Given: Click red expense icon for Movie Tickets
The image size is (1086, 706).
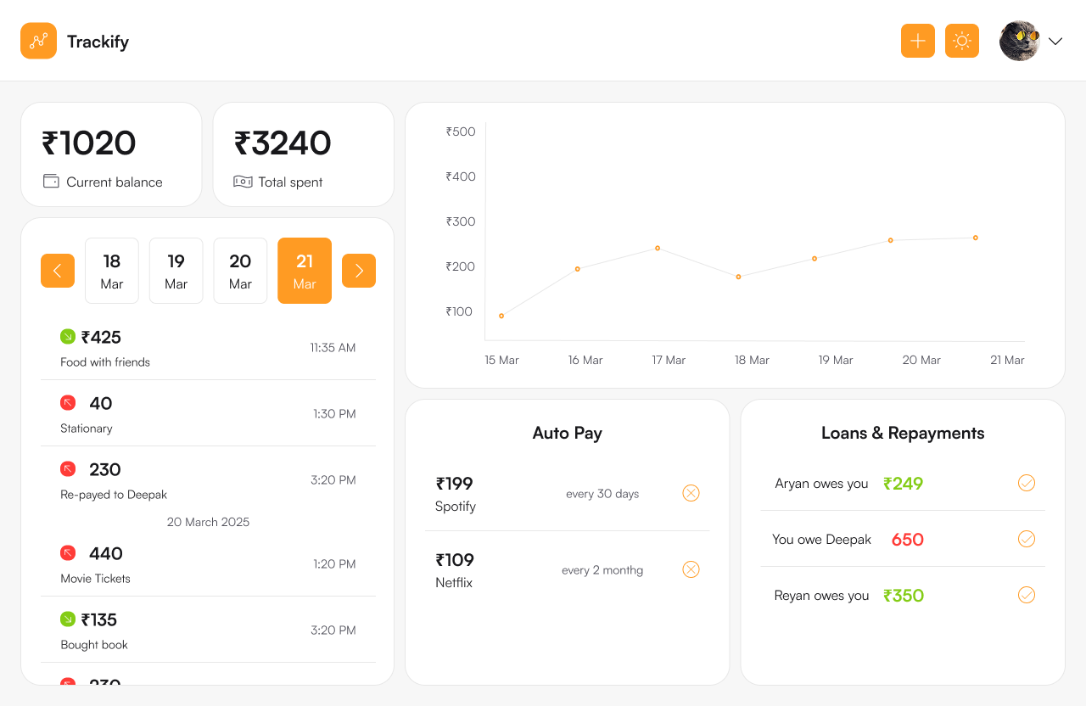Looking at the screenshot, I should 68,553.
